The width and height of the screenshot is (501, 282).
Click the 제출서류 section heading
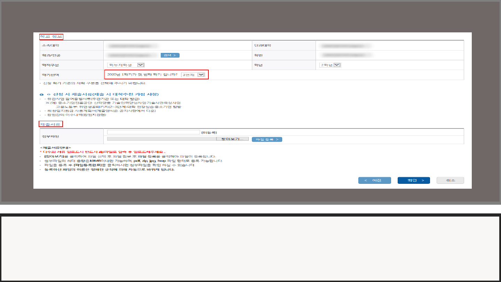[50, 124]
